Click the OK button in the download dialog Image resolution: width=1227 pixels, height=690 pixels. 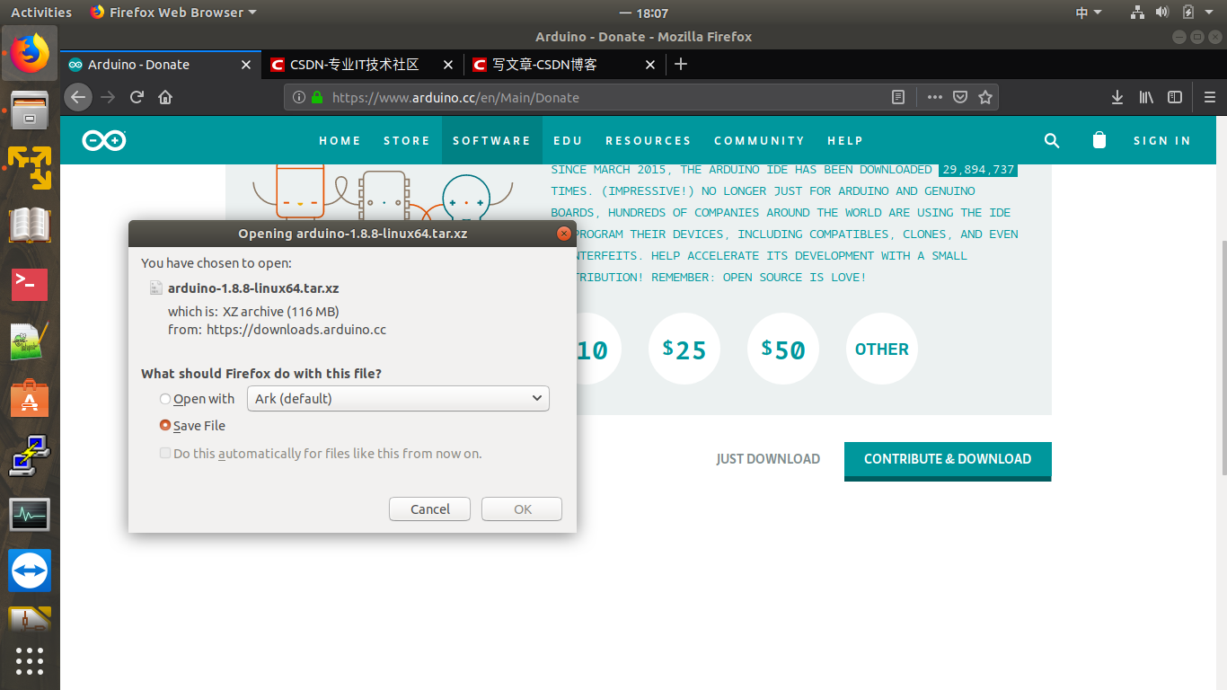pos(522,509)
